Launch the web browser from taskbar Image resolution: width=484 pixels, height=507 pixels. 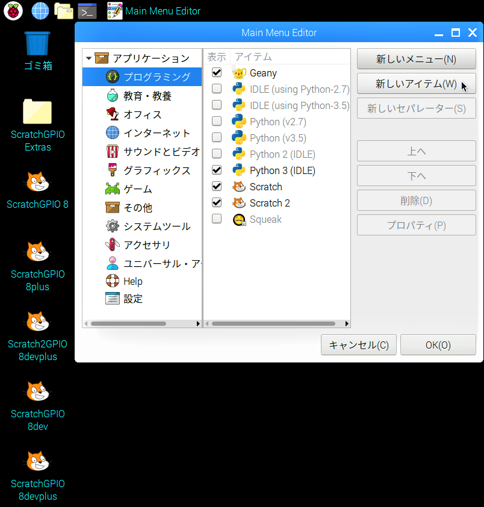click(x=40, y=11)
